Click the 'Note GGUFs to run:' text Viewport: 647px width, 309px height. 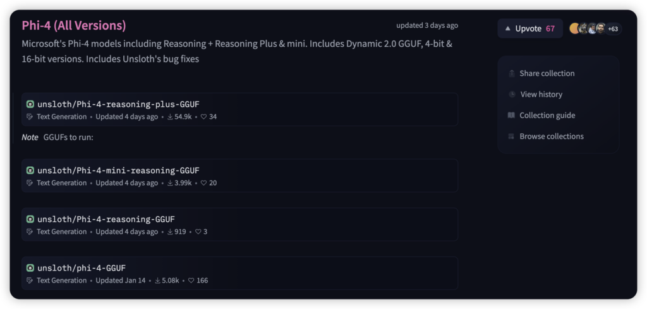tap(57, 137)
